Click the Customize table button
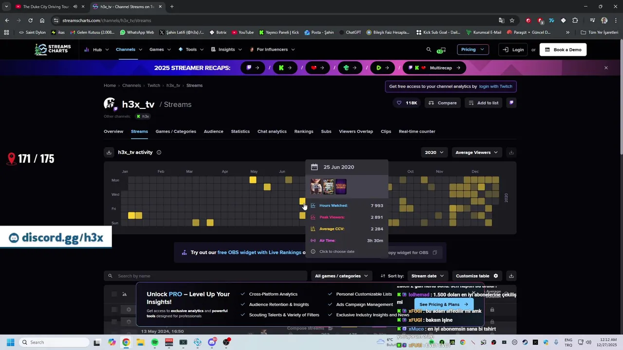Viewport: 623px width, 350px height. point(477,276)
